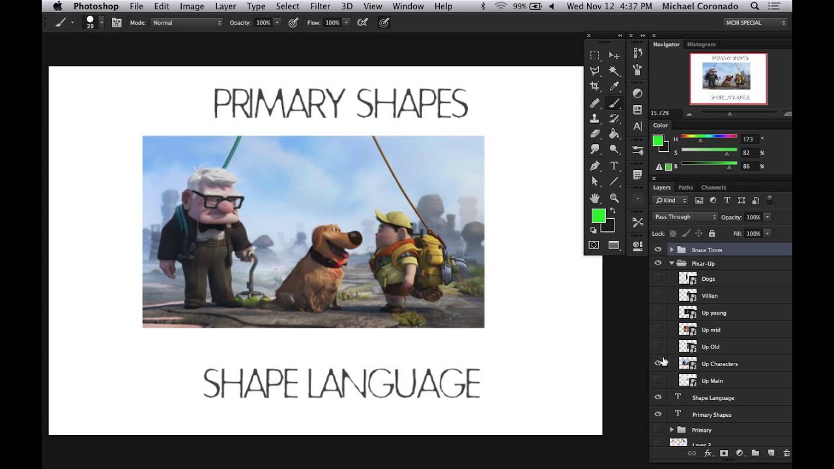Open the brush preset picker
This screenshot has width=834, height=469.
tap(93, 22)
